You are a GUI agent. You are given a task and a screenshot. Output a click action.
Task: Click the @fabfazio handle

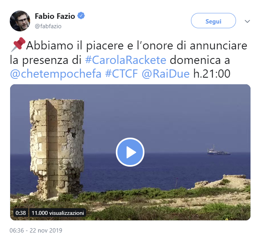pyautogui.click(x=48, y=26)
